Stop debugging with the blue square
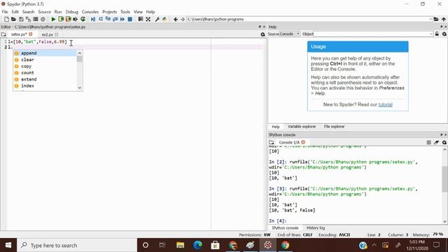Viewport: 448px width, 252px height. (129, 19)
